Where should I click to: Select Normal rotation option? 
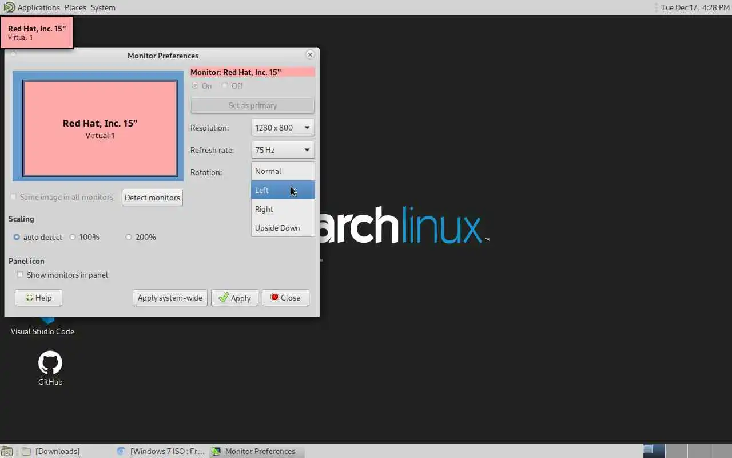(x=283, y=171)
